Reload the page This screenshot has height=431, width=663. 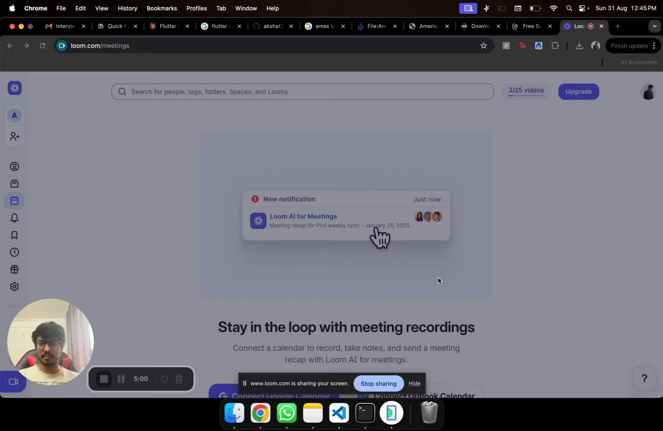pos(42,46)
